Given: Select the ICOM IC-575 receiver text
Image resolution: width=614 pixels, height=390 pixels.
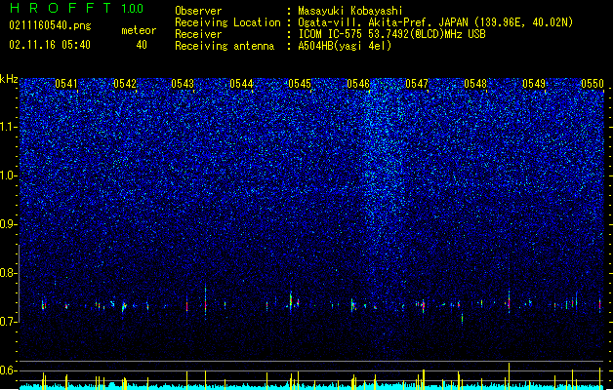Looking at the screenshot, I should (x=391, y=34).
